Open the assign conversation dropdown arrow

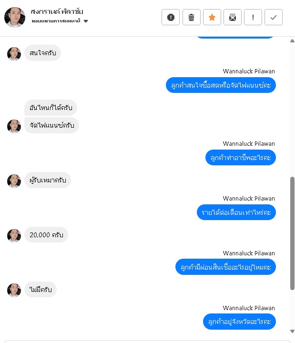(86, 21)
